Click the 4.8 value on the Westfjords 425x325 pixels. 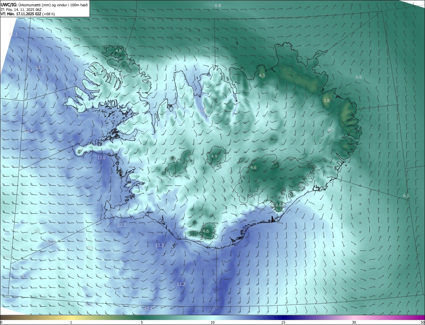119,51
